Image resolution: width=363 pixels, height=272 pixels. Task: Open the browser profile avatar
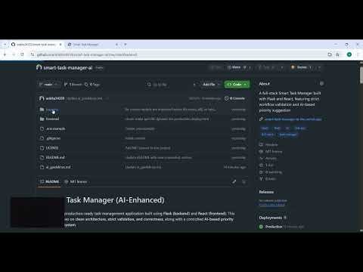[349, 54]
